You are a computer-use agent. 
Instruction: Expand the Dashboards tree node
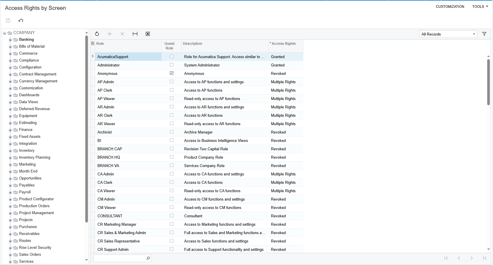pyautogui.click(x=10, y=95)
